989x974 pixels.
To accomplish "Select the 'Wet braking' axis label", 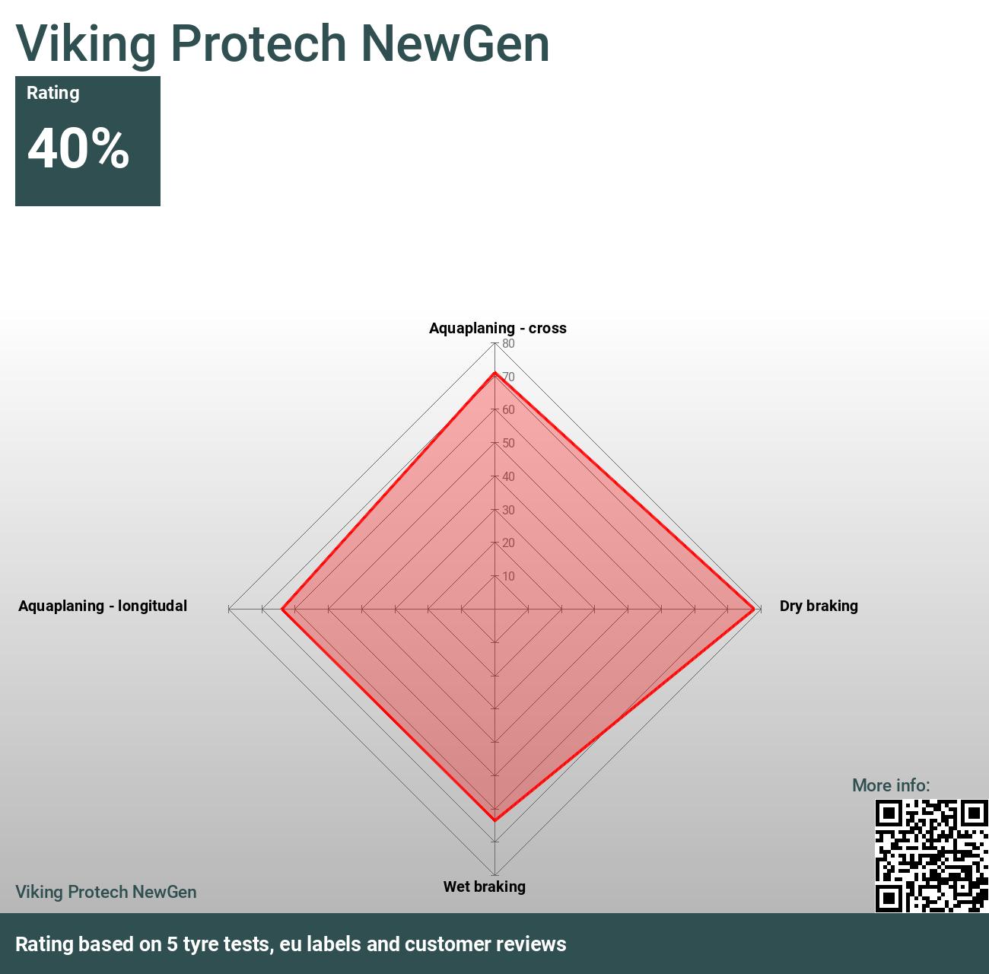I will 485,886.
